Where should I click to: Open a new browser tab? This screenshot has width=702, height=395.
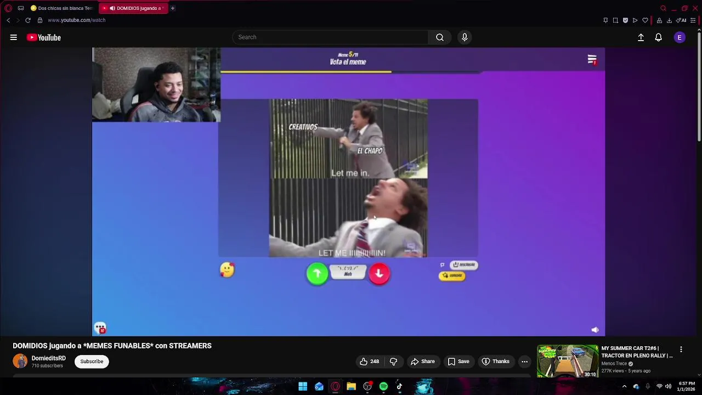[x=173, y=8]
